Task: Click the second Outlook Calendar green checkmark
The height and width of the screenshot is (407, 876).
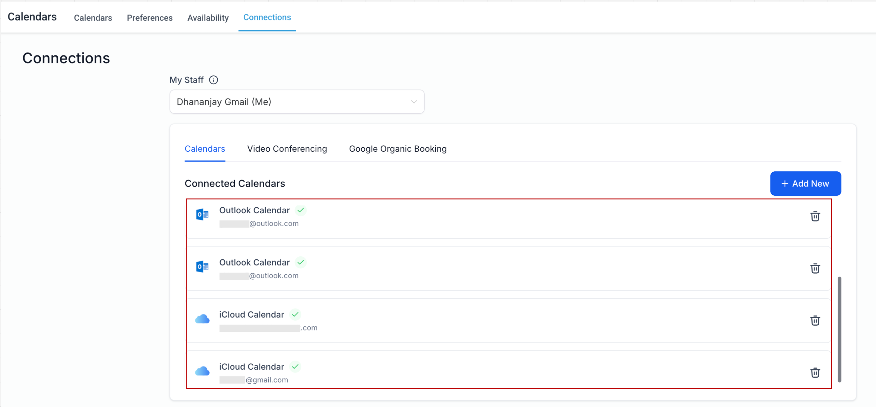Action: tap(301, 262)
